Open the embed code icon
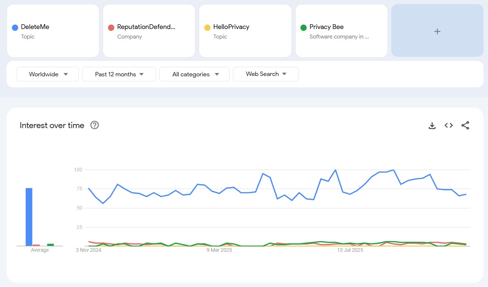The image size is (488, 287). 448,125
